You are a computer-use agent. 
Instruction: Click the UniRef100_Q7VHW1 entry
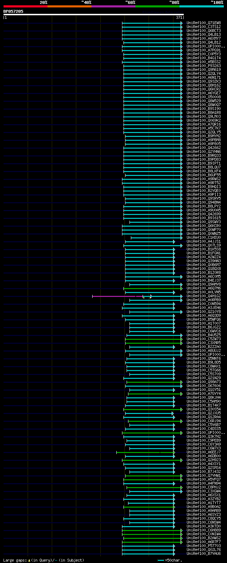(204, 475)
